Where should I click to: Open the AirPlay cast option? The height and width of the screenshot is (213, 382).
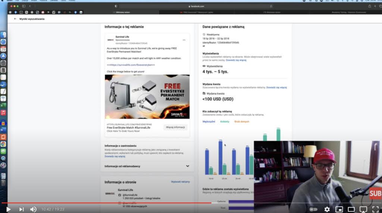(363, 209)
